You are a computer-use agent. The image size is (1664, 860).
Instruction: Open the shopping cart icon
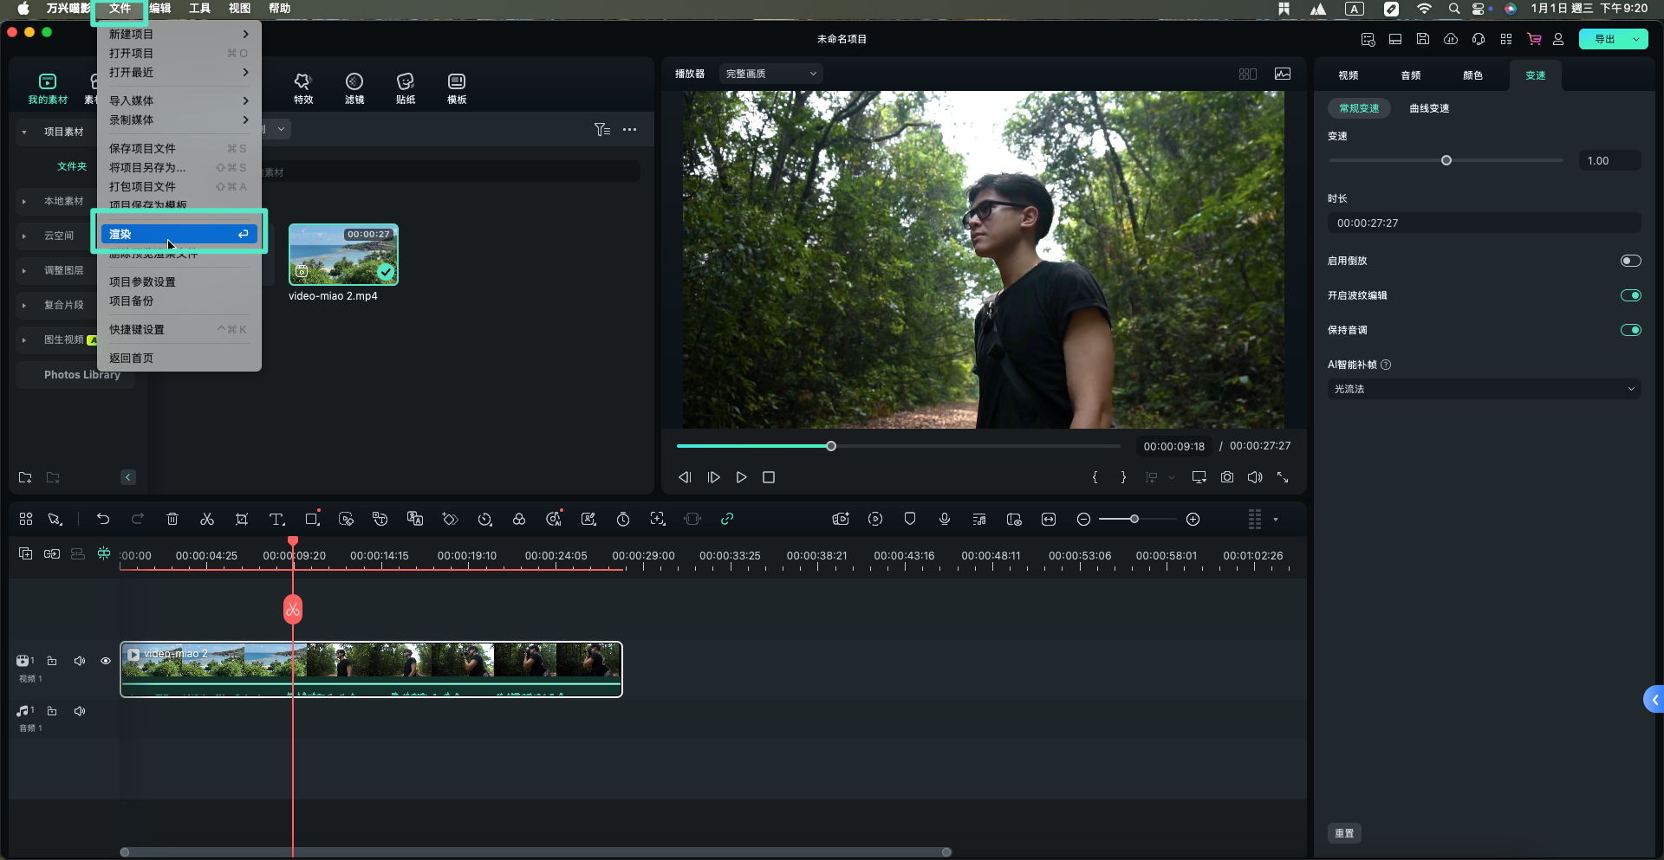(x=1534, y=39)
